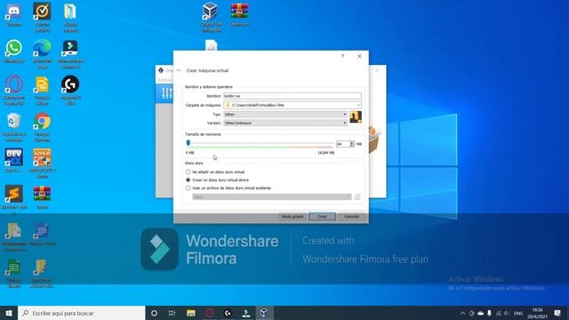Viewport: 569px width, 320px height.
Task: Click the Modo guiado button
Action: coord(293,217)
